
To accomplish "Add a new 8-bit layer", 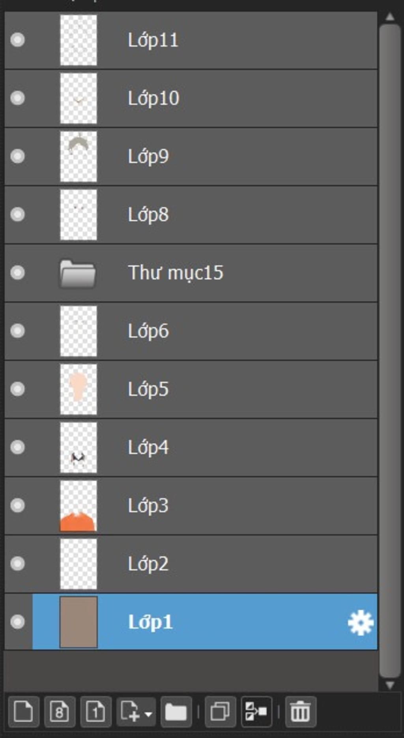I will coord(60,712).
